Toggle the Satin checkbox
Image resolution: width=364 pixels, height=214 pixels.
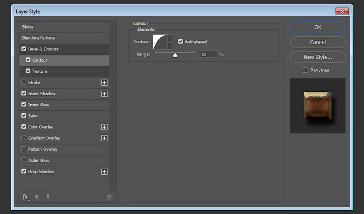coord(24,115)
